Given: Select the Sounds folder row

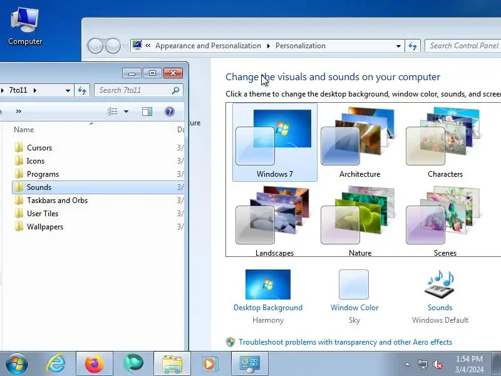Looking at the screenshot, I should point(98,187).
